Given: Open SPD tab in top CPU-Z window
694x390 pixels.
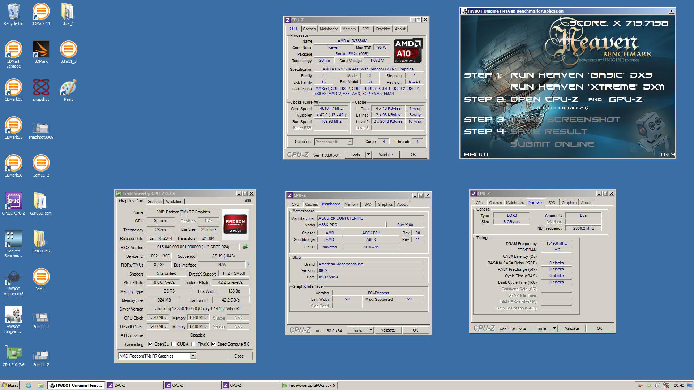Looking at the screenshot, I should point(365,29).
